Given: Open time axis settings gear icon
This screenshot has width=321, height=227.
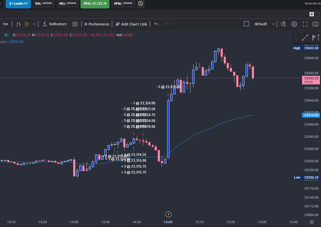Looking at the screenshot, I should (x=312, y=222).
